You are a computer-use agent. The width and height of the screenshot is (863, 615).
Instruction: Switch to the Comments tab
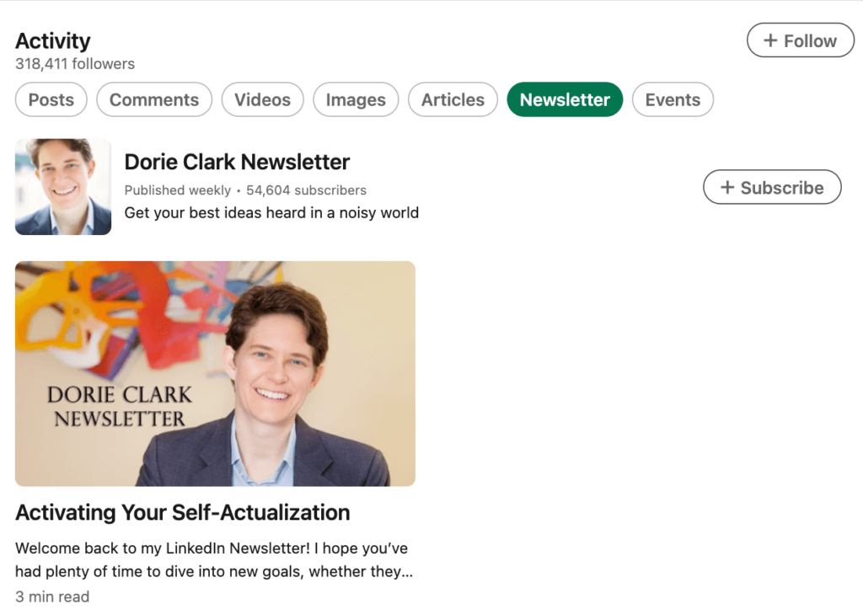(154, 99)
